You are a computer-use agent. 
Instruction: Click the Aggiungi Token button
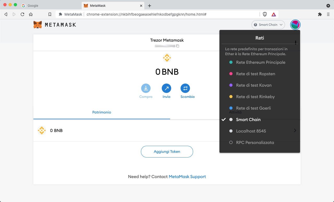[x=167, y=151]
